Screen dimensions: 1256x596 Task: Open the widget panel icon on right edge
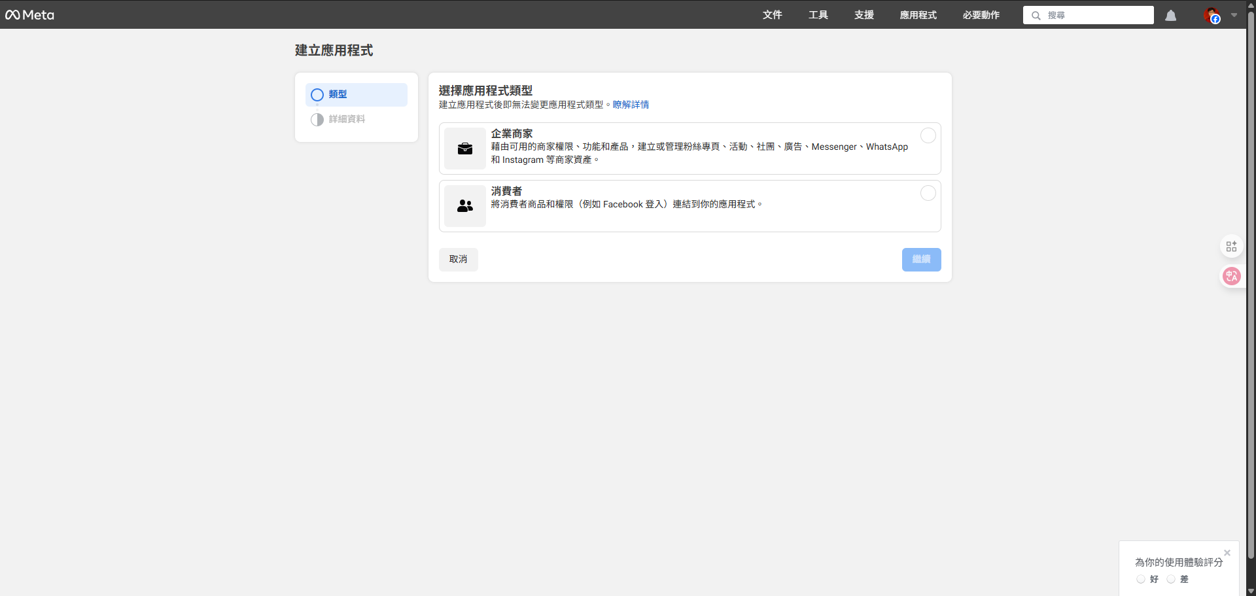[1232, 246]
